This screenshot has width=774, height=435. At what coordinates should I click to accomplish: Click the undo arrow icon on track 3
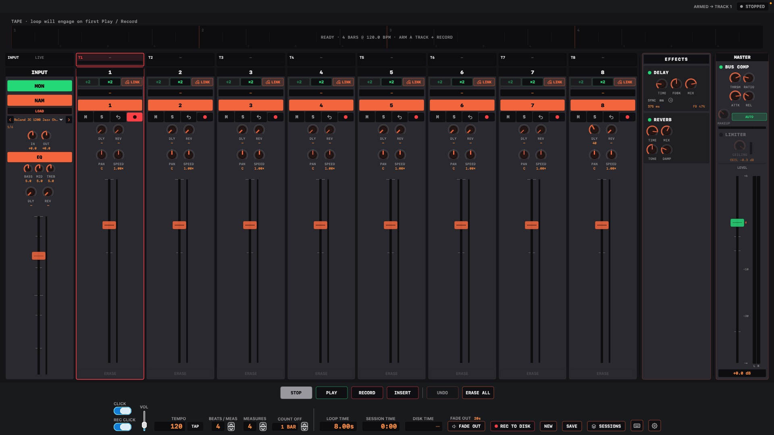(x=259, y=117)
